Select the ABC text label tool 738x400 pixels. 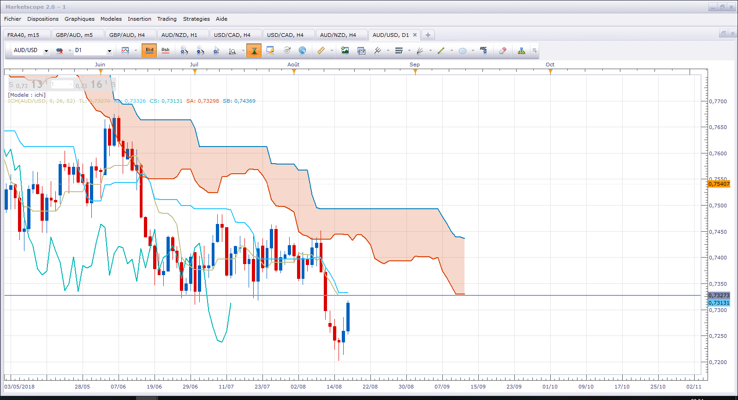[483, 50]
